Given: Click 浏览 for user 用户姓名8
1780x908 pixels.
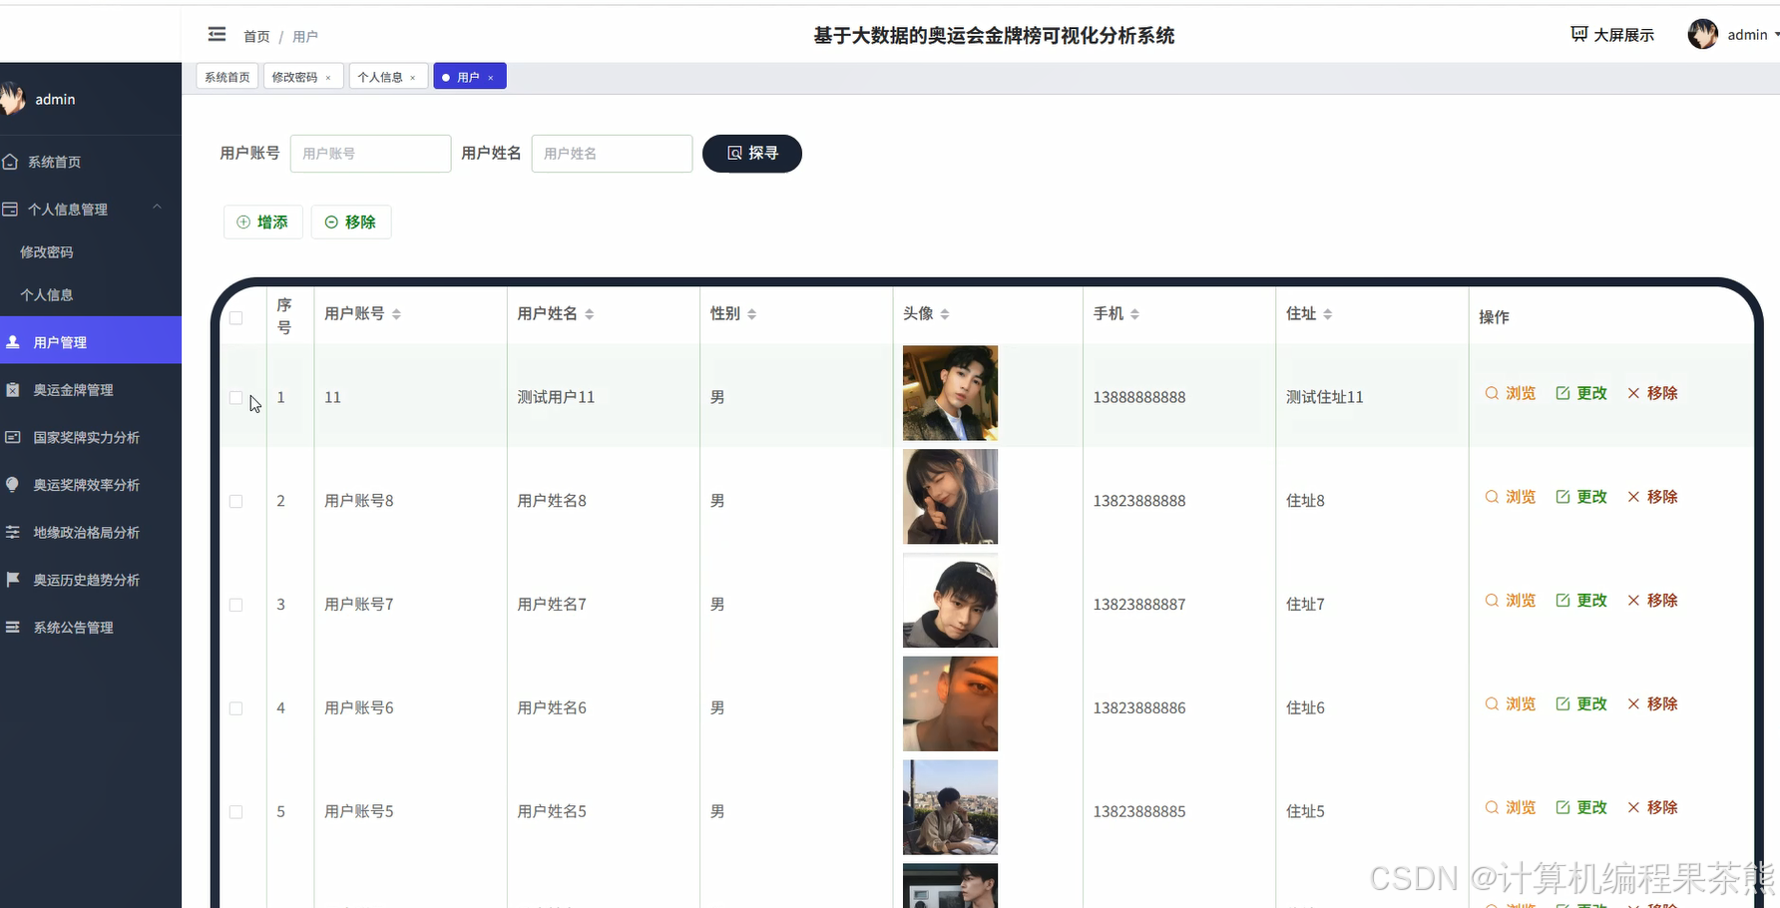Looking at the screenshot, I should pyautogui.click(x=1511, y=497).
